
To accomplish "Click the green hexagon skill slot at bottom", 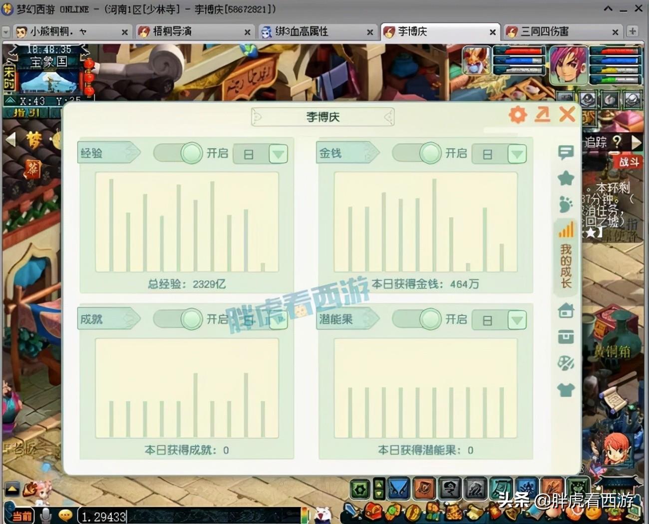I will 360,489.
